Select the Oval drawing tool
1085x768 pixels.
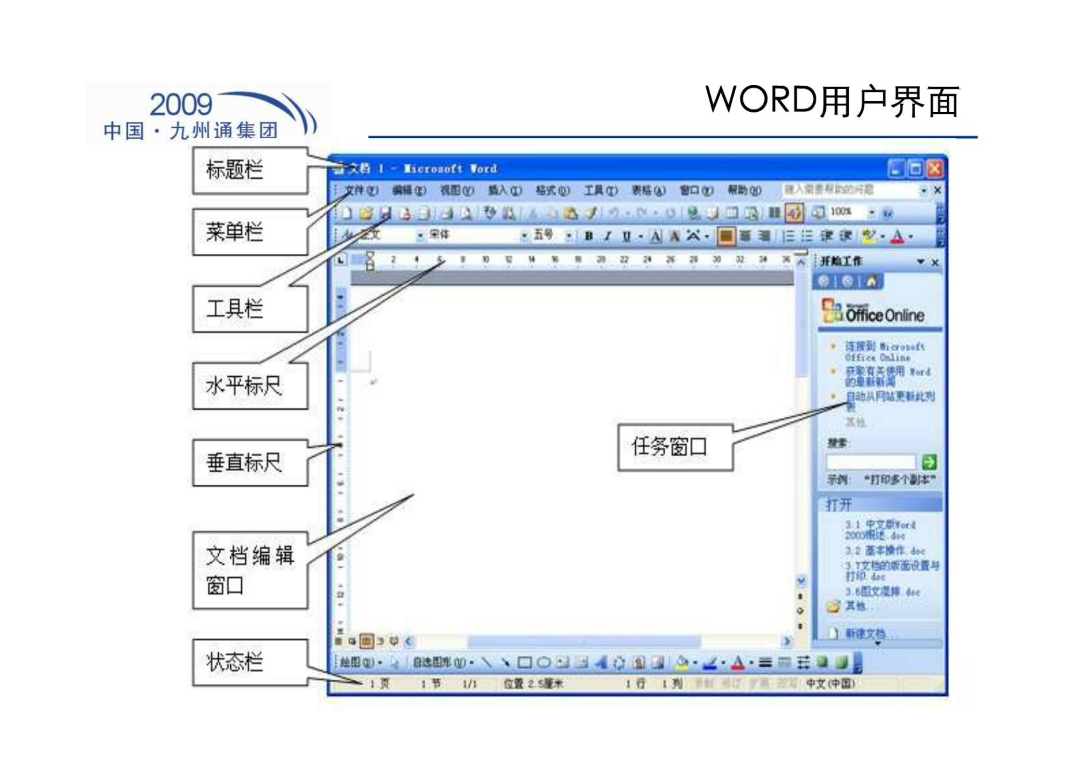[543, 663]
